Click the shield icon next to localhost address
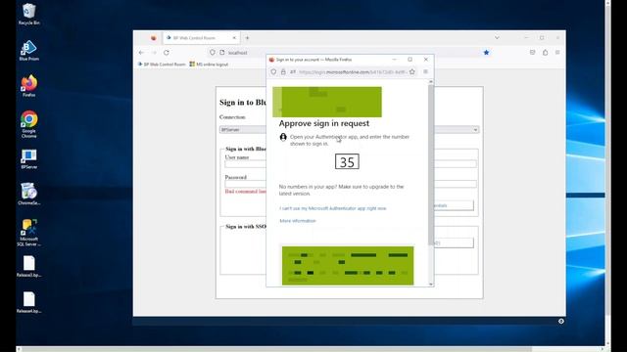The height and width of the screenshot is (352, 627). [x=213, y=52]
